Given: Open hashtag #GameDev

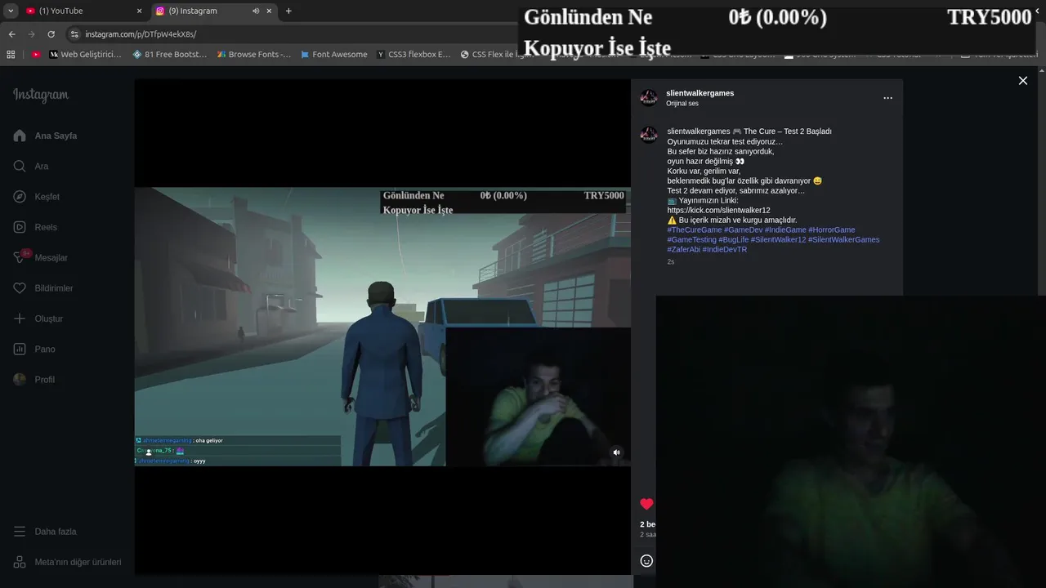Looking at the screenshot, I should tap(743, 229).
